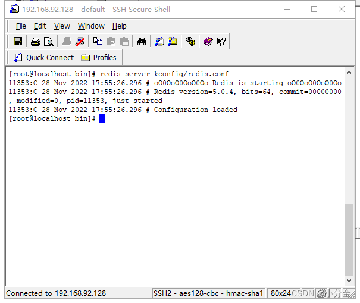Click the Print icon
Viewport: 360px width, 303px height.
(x=36, y=42)
